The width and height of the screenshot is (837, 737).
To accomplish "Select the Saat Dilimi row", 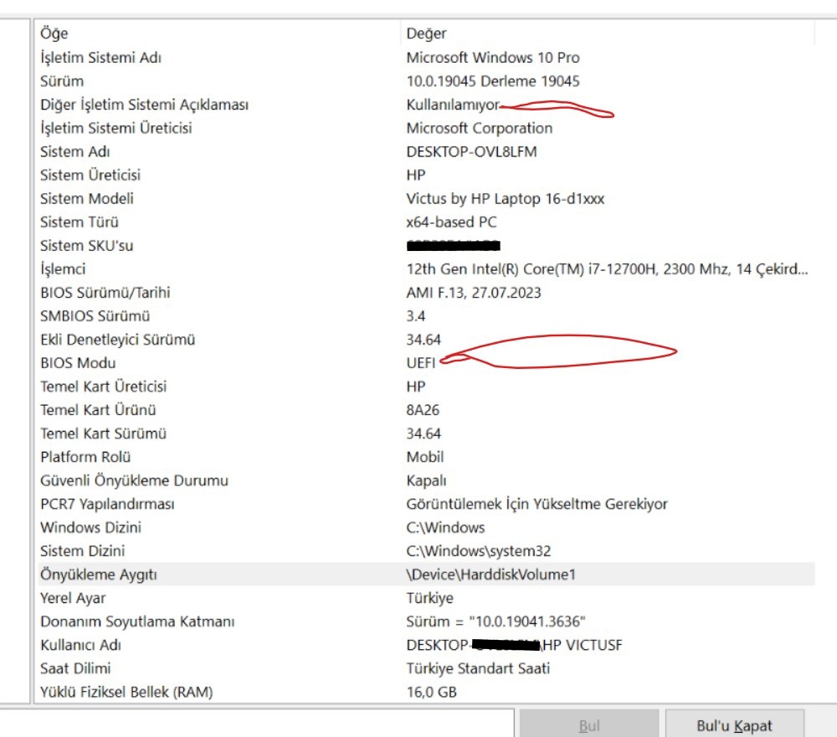I will pyautogui.click(x=76, y=668).
